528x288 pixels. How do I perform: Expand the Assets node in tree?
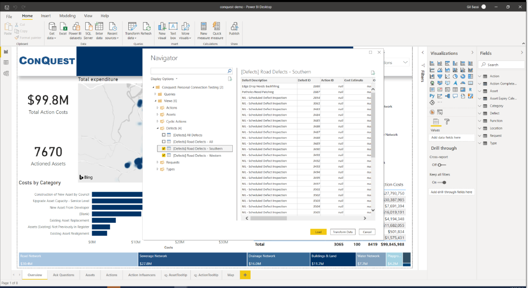[158, 115]
